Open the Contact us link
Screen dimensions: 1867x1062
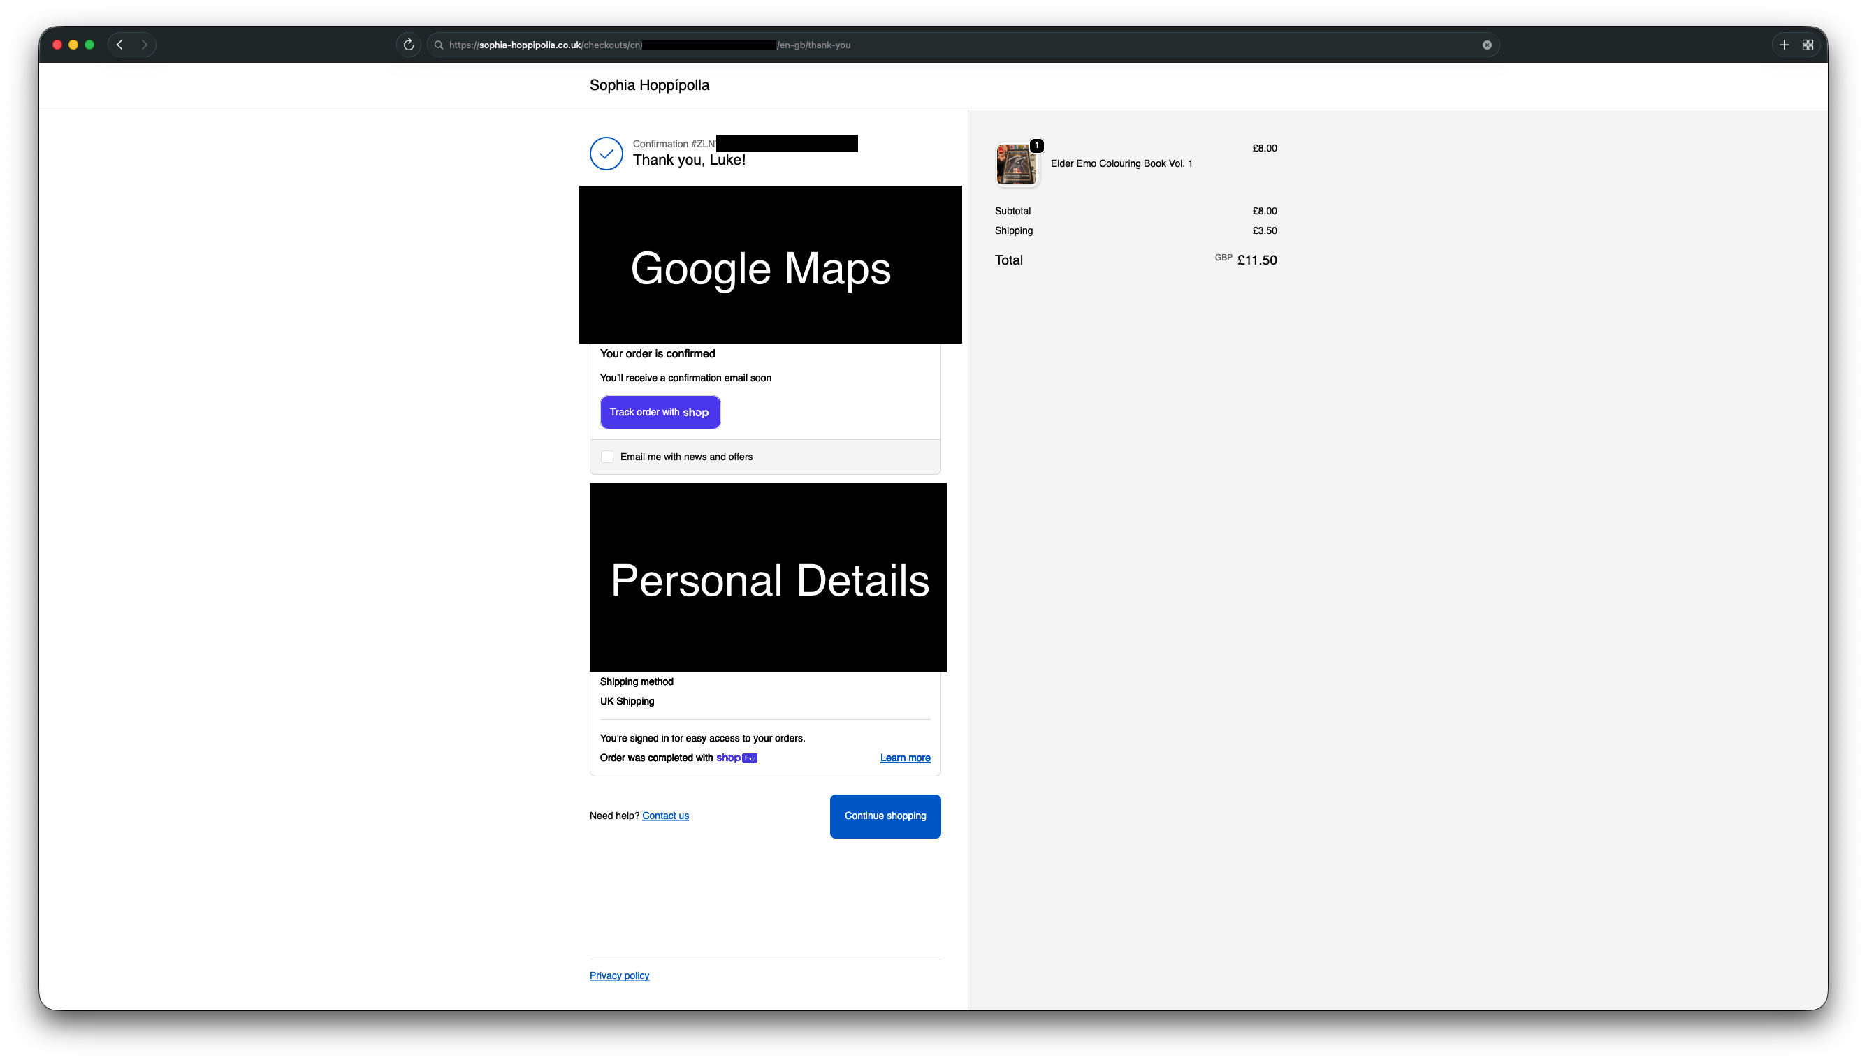(665, 816)
